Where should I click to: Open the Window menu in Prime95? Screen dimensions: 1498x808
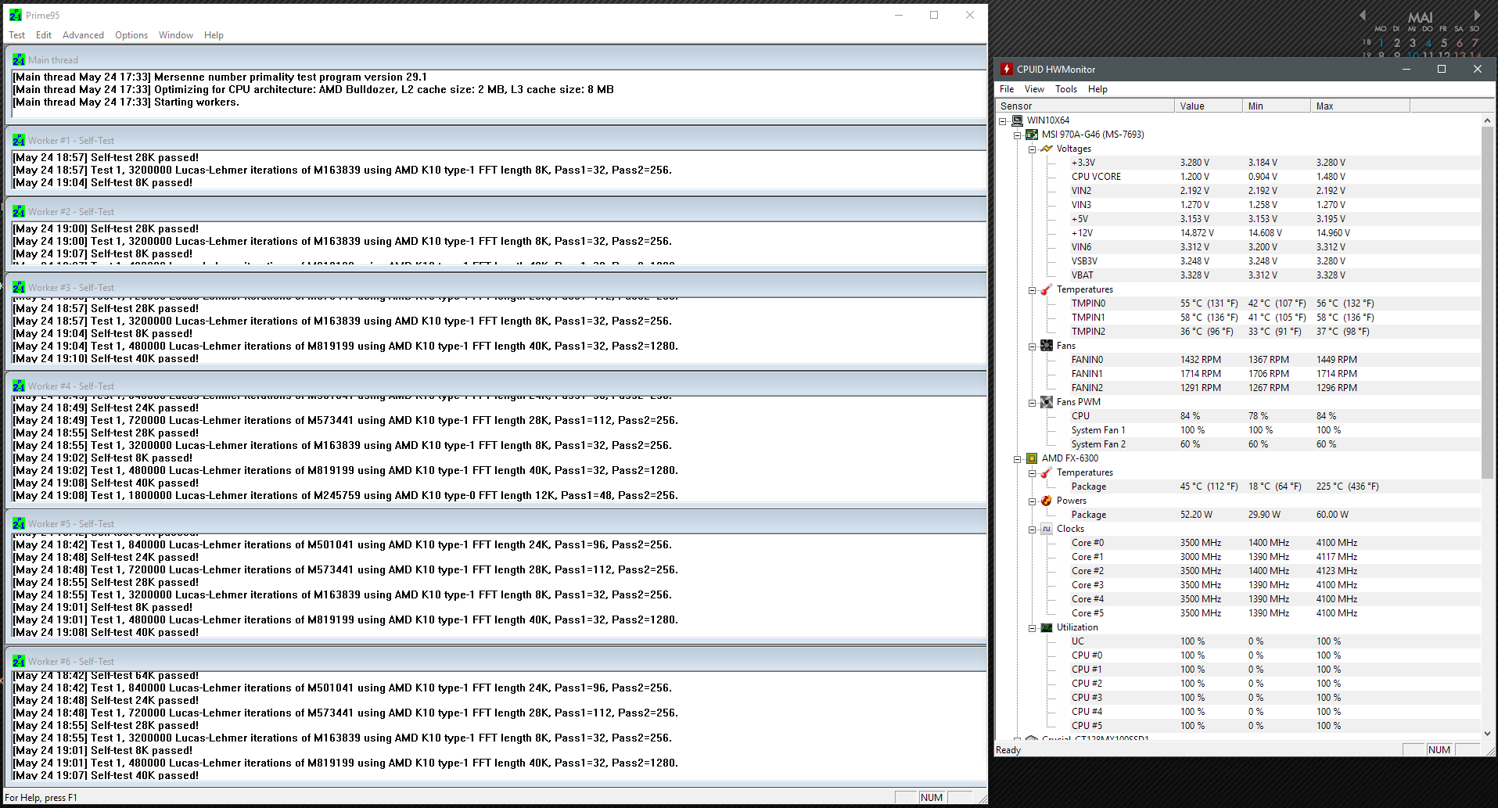(176, 35)
